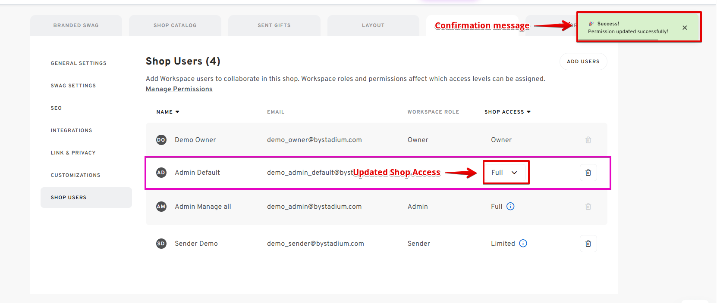Click the demo_sender@bystadium.com email
717x303 pixels.
coord(315,244)
